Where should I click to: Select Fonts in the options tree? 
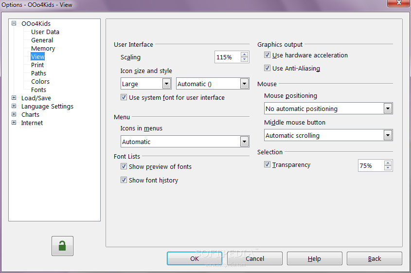[x=38, y=90]
